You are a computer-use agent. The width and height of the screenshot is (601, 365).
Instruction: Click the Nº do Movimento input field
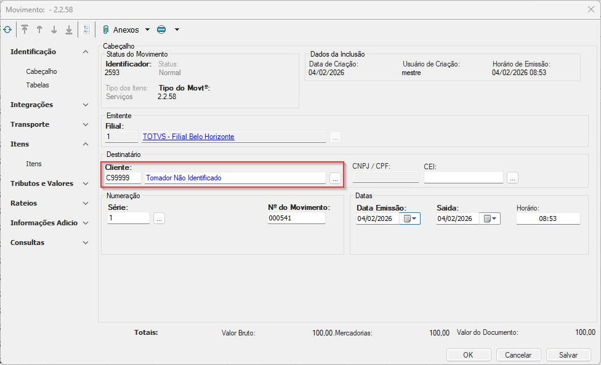296,219
